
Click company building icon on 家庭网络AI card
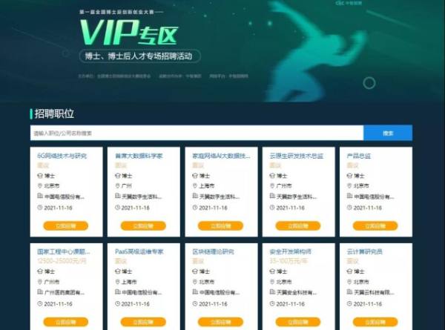click(195, 196)
